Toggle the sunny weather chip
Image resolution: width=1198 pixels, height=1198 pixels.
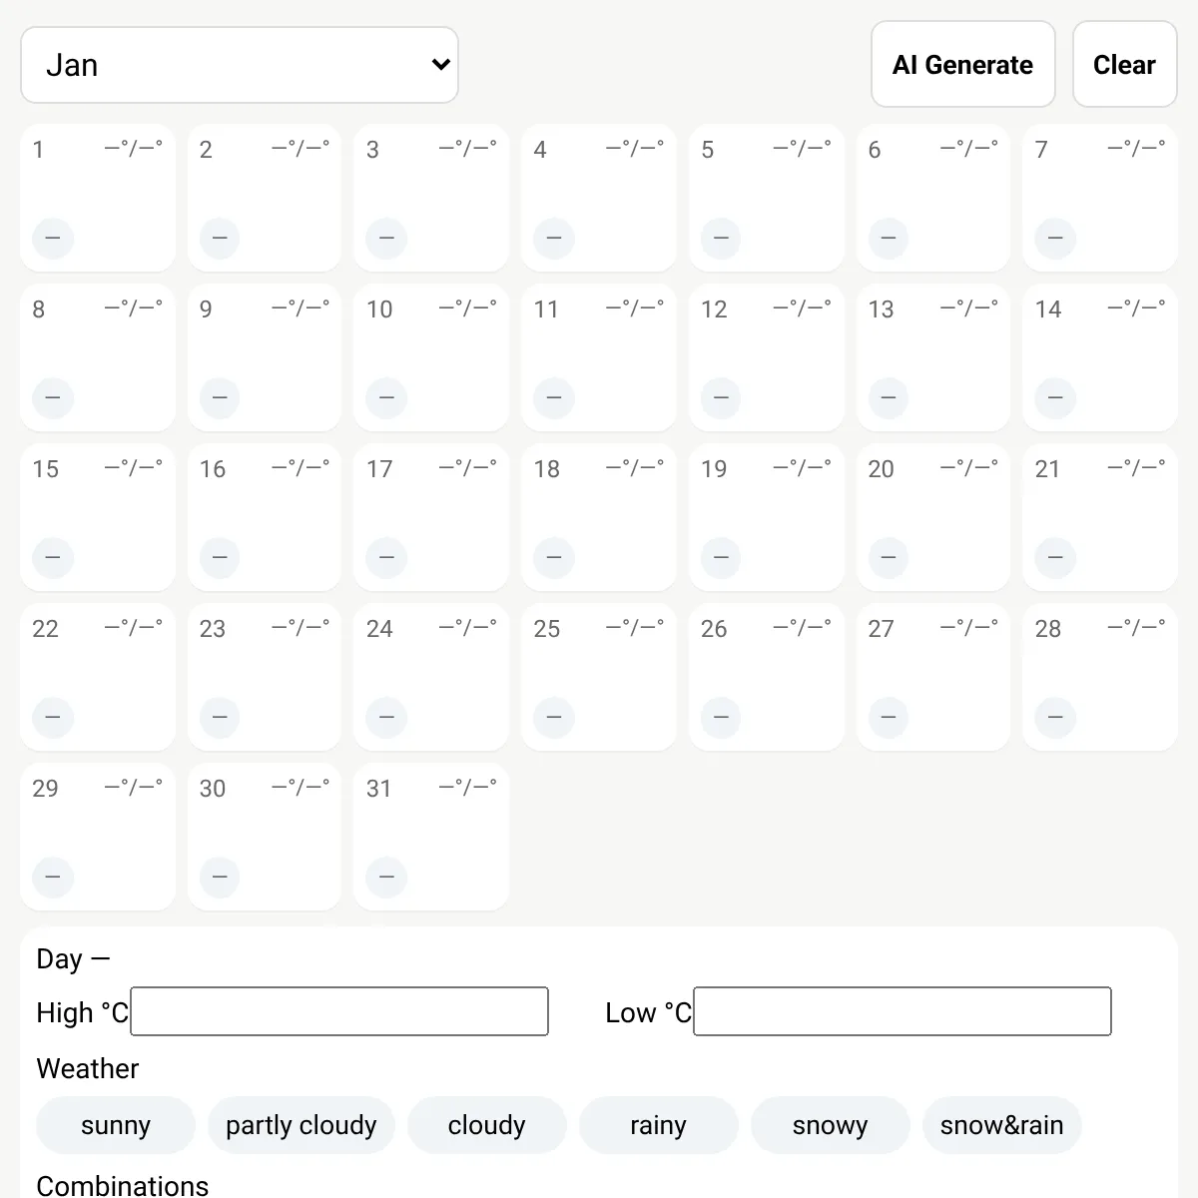point(116,1125)
